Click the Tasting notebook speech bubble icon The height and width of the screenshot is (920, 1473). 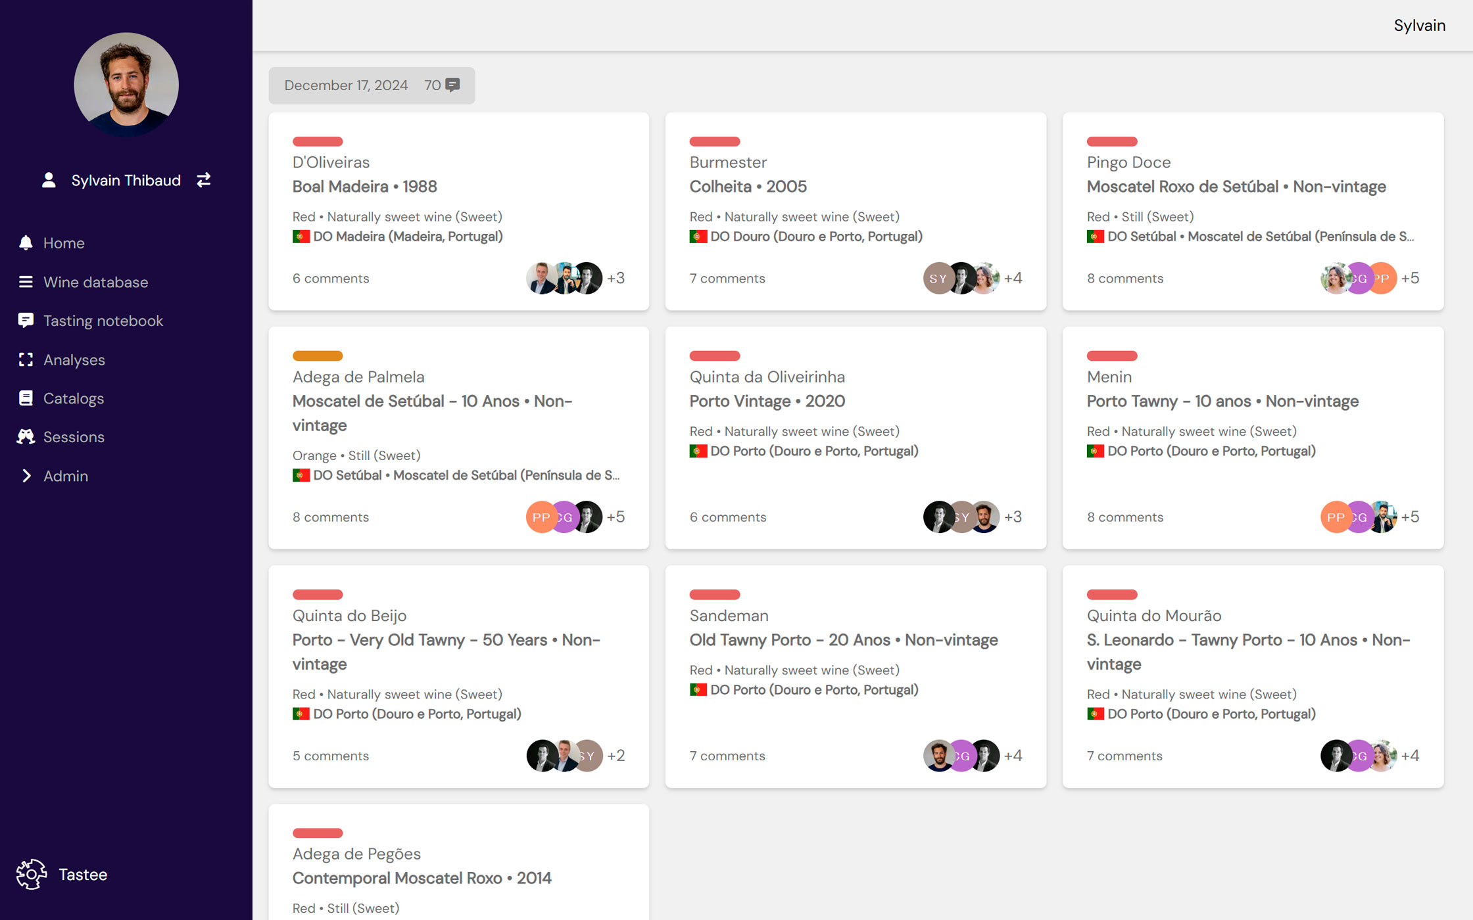pyautogui.click(x=26, y=321)
